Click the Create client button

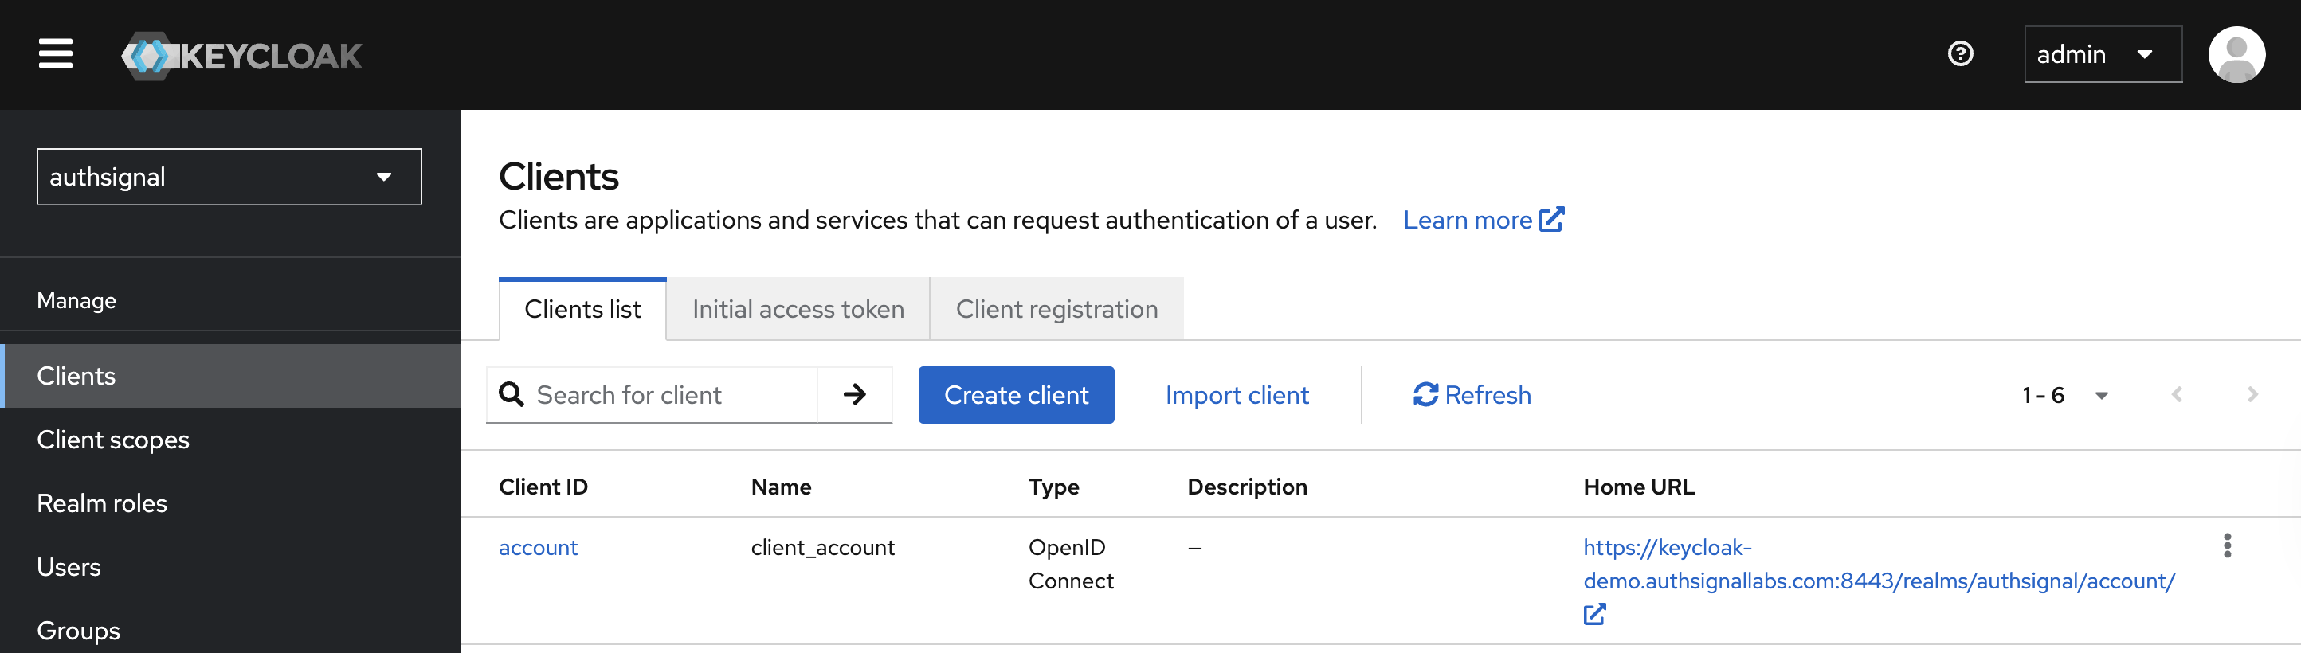[1016, 395]
